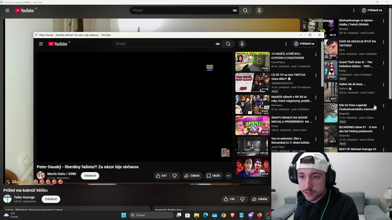This screenshot has width=392, height=220.
Task: Start voice search in the front YouTube window
Action: [x=242, y=44]
